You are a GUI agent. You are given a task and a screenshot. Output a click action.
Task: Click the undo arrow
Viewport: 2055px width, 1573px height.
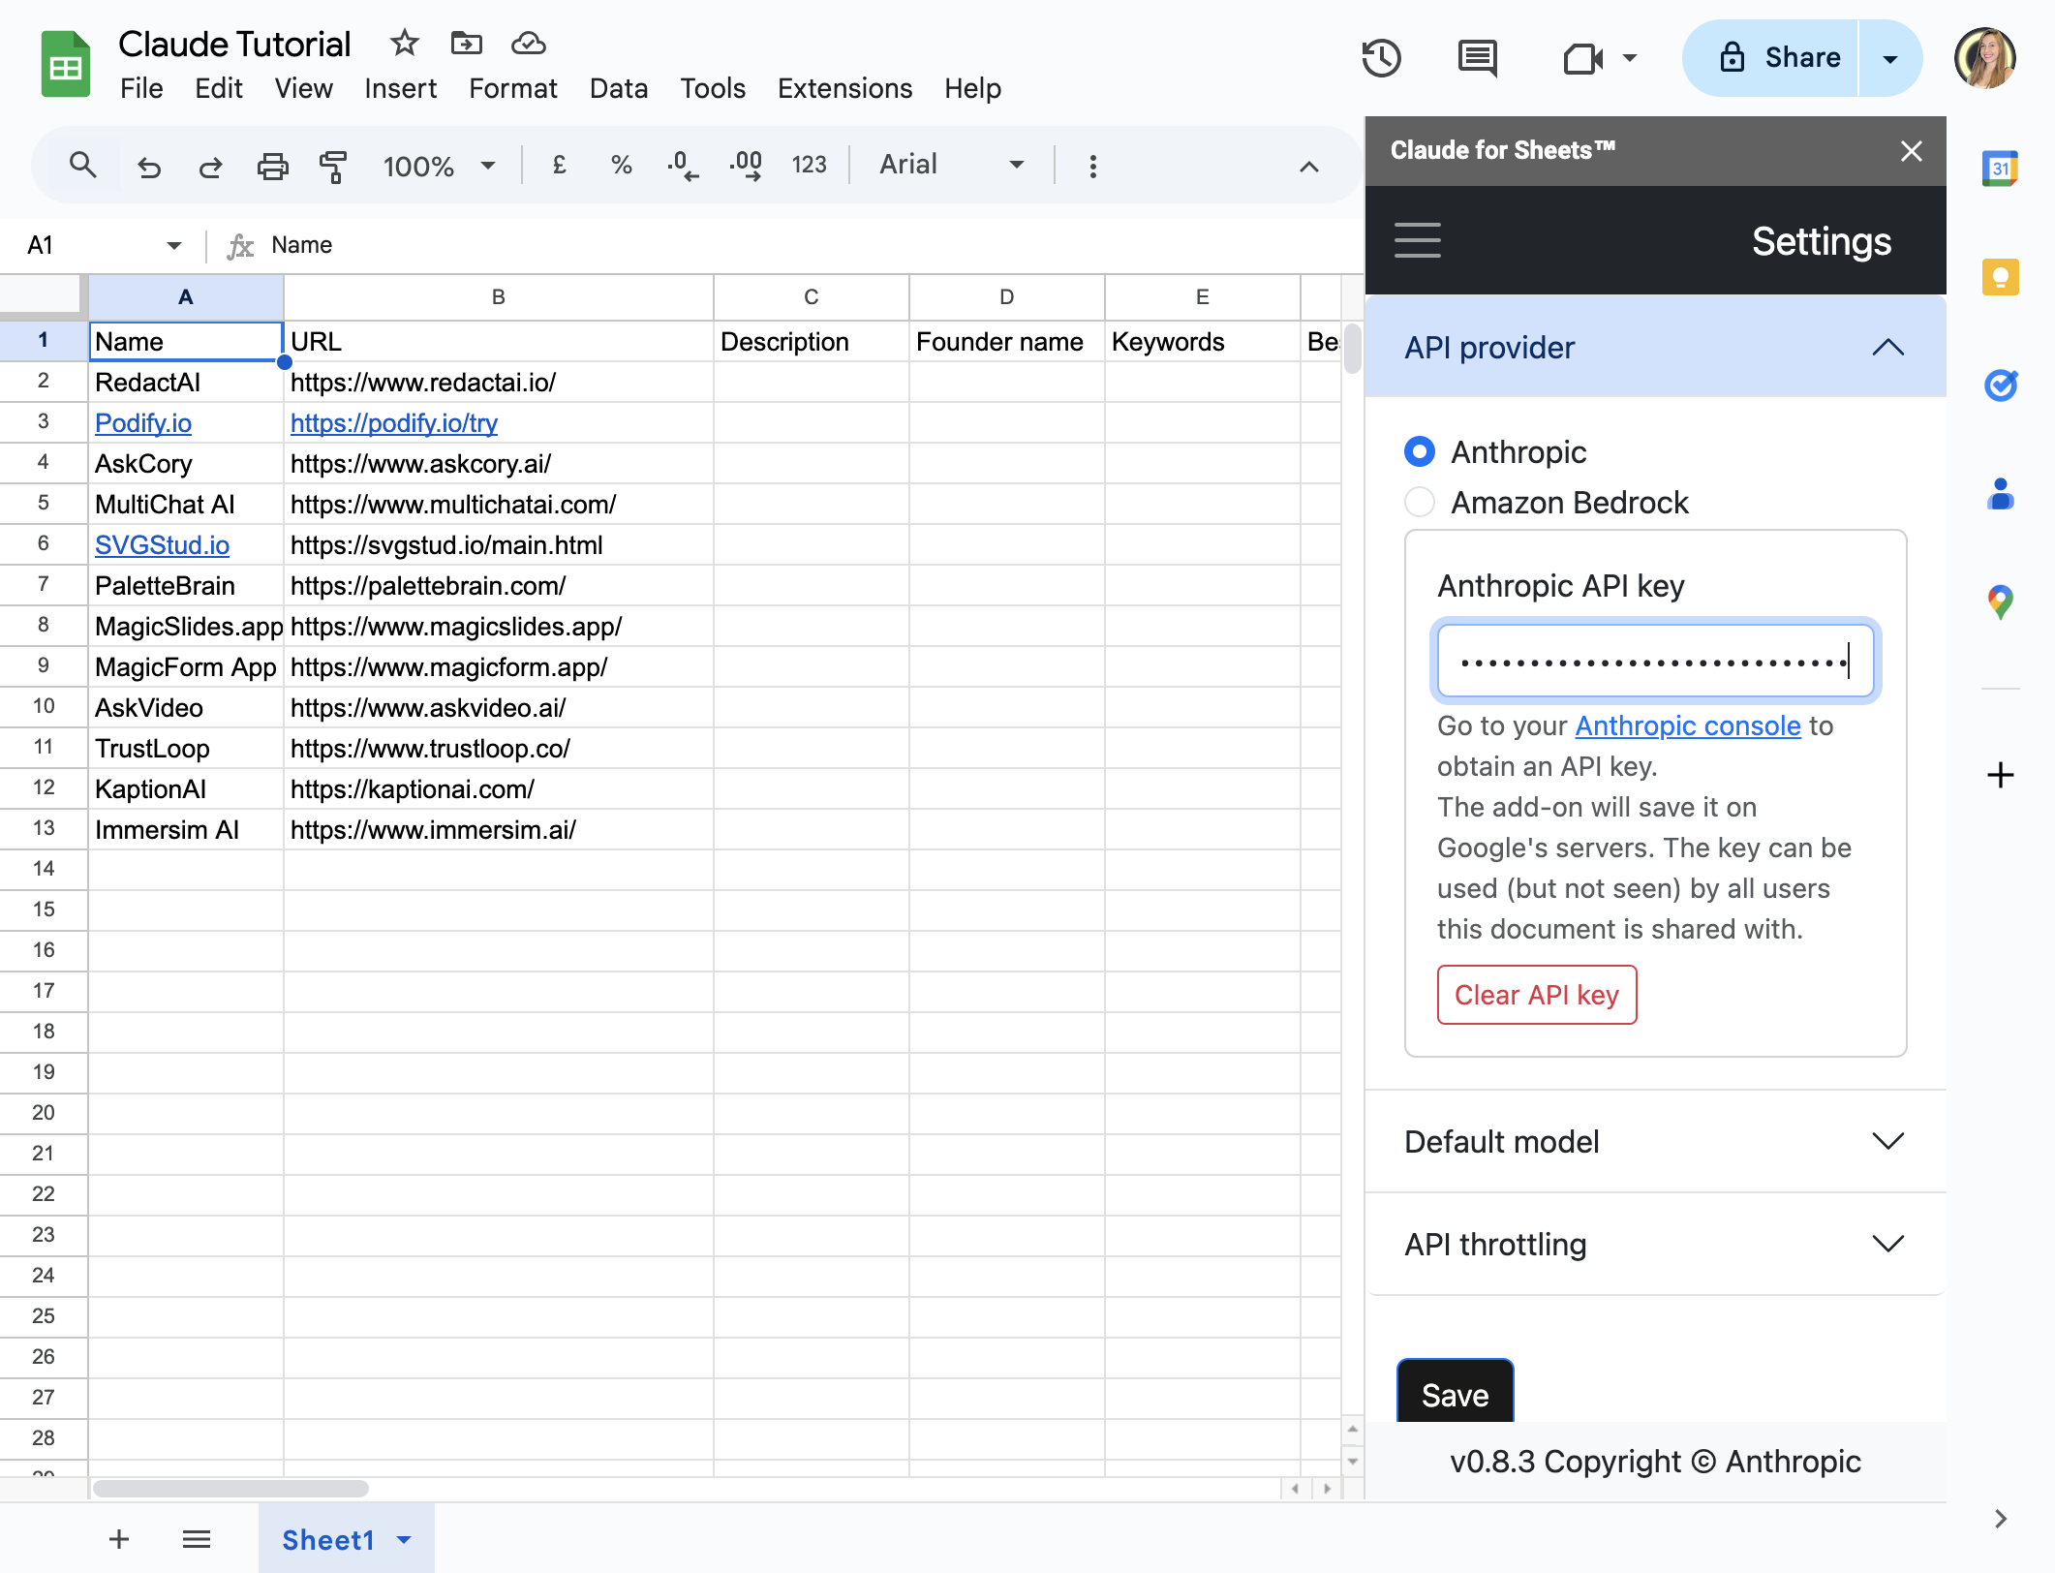[x=148, y=167]
